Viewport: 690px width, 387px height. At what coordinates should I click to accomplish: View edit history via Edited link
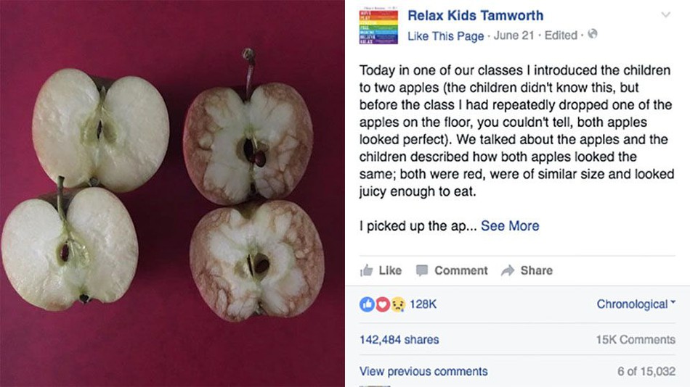click(560, 36)
